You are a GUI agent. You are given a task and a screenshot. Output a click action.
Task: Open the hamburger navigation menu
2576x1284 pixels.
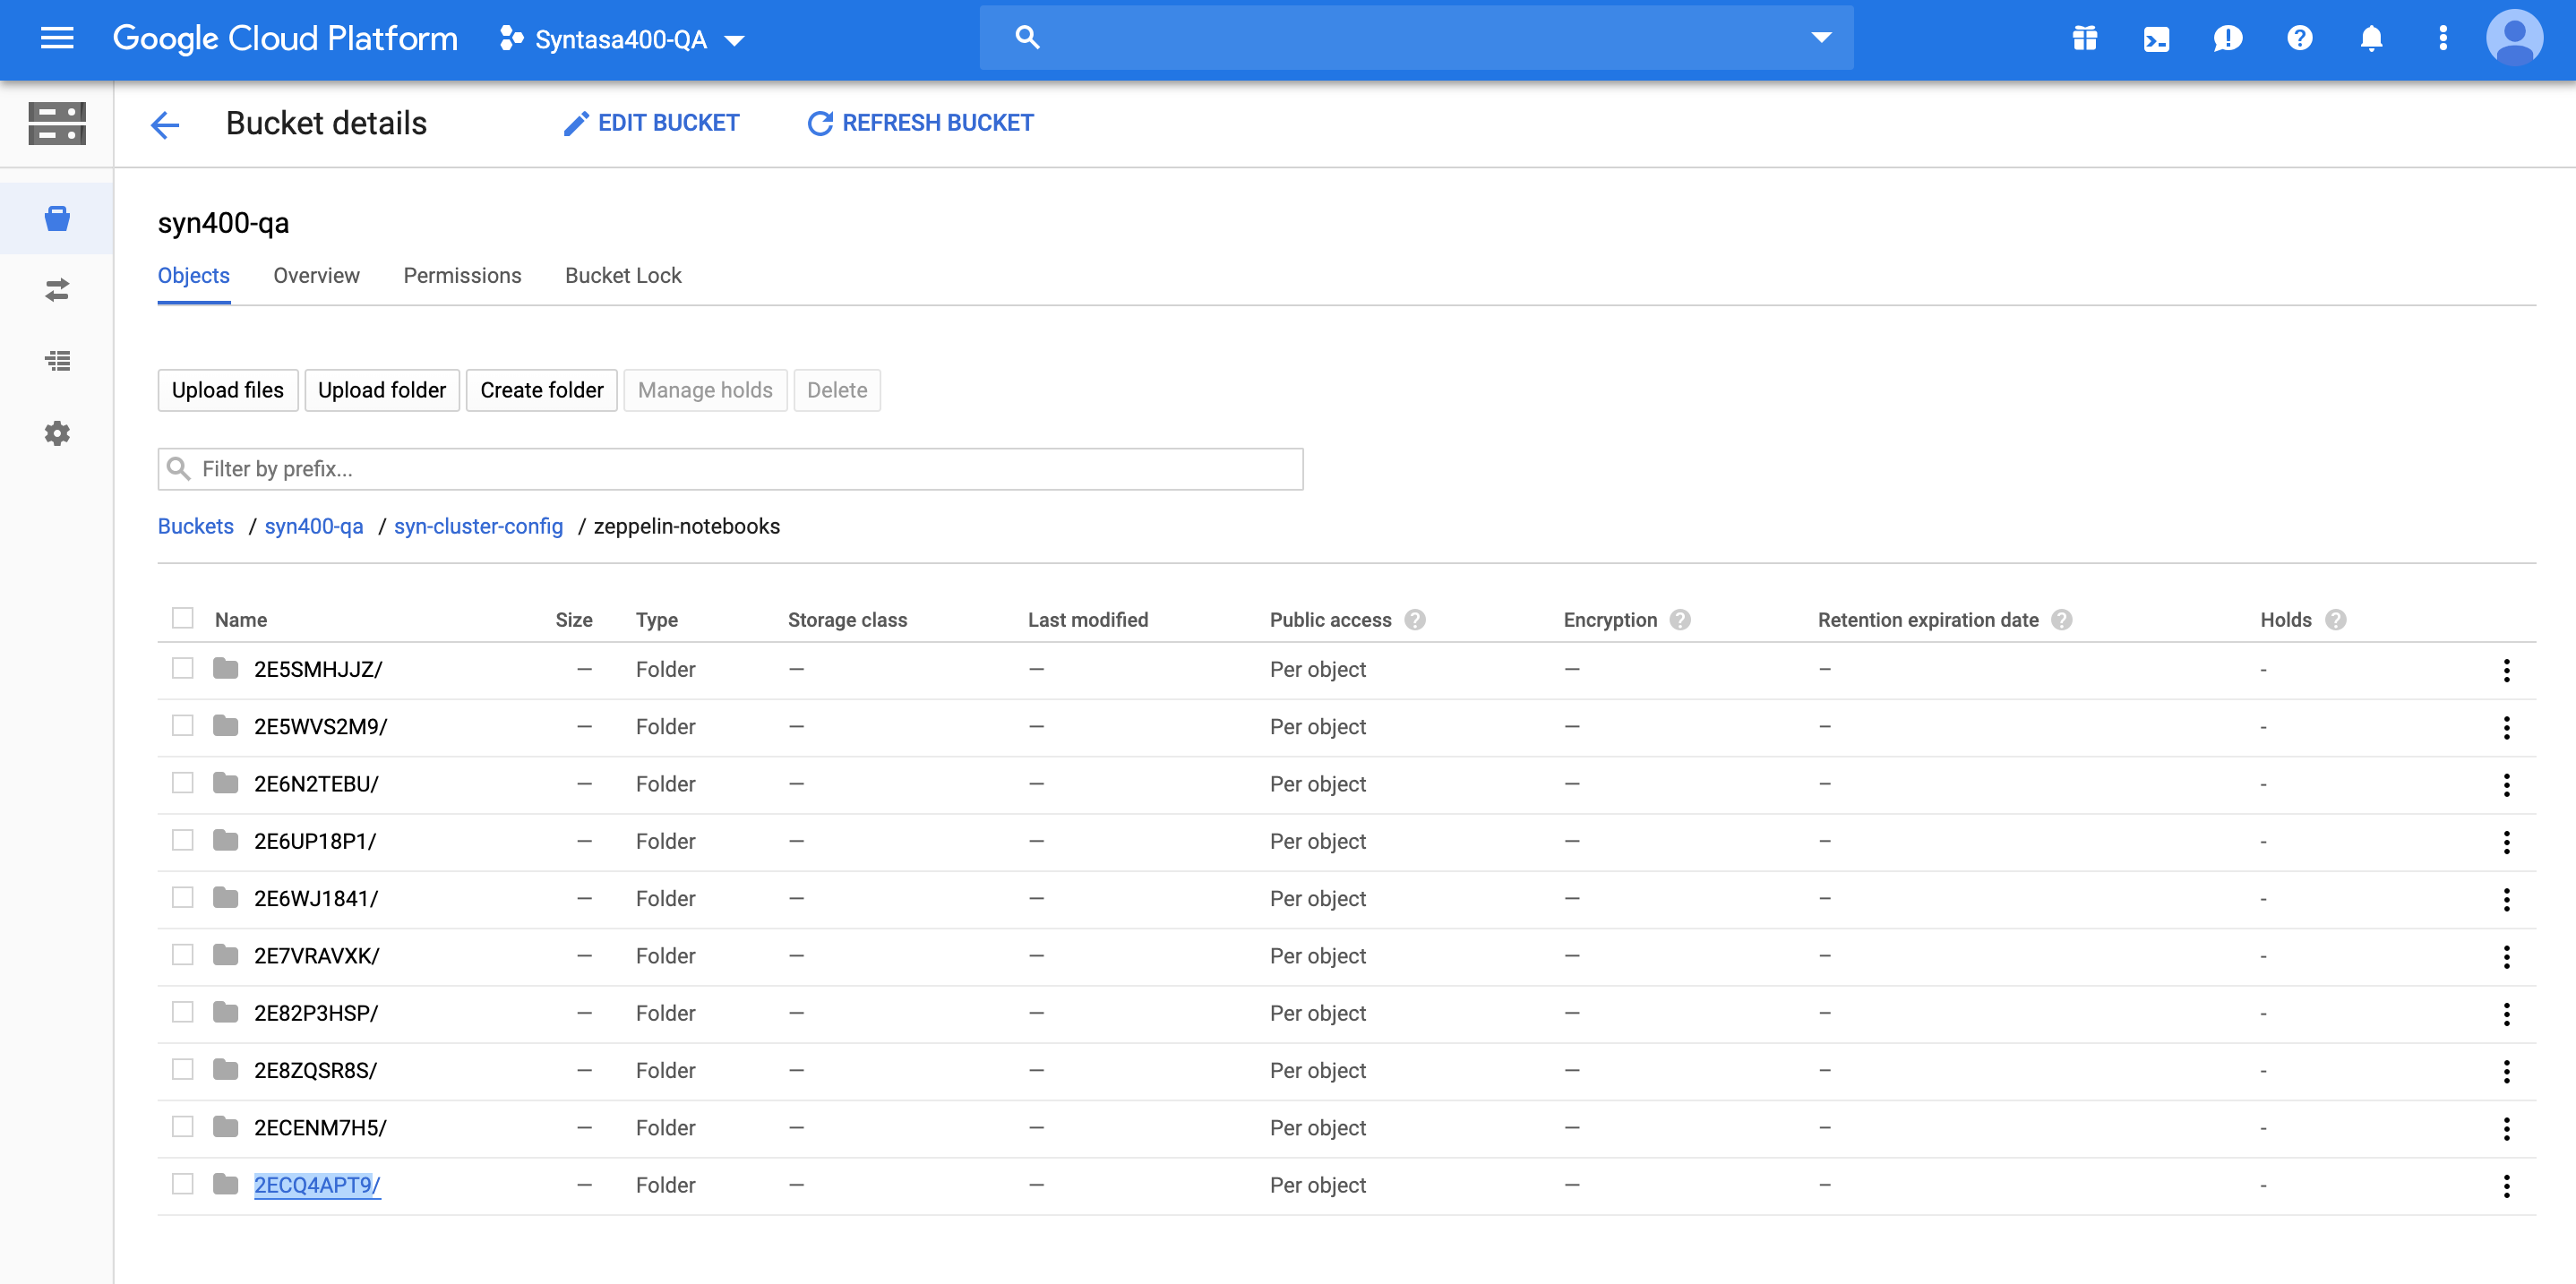click(57, 38)
